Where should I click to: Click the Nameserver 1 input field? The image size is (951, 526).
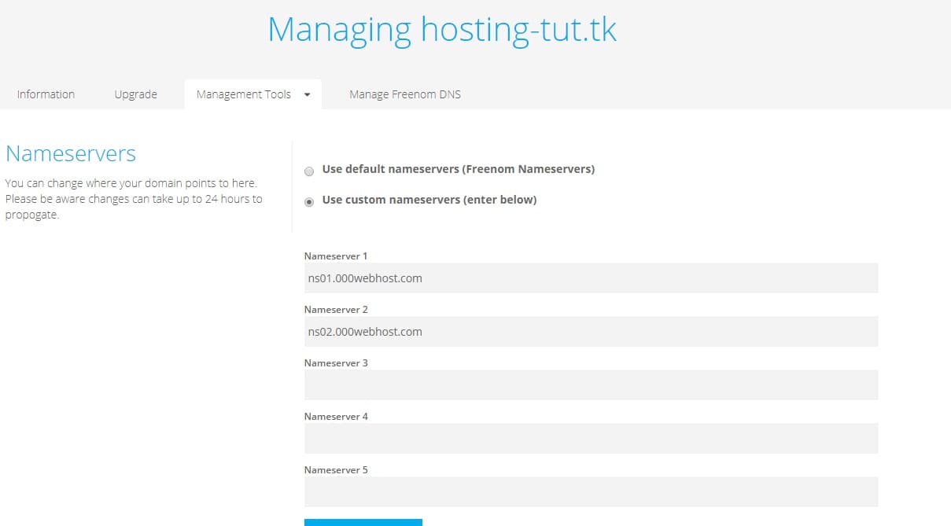point(591,278)
